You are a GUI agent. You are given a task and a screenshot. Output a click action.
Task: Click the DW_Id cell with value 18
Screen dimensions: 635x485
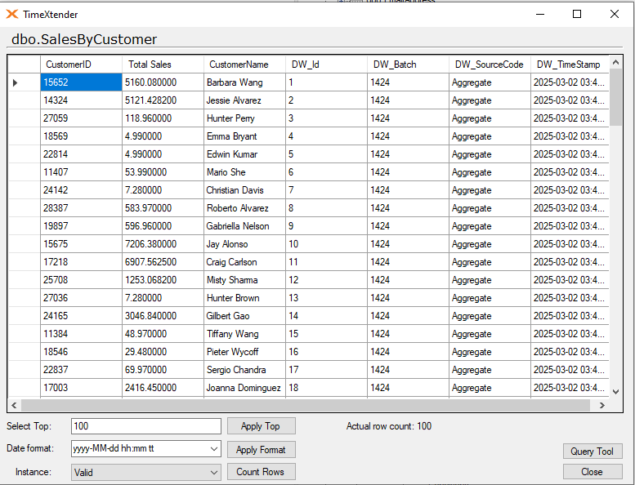point(326,388)
